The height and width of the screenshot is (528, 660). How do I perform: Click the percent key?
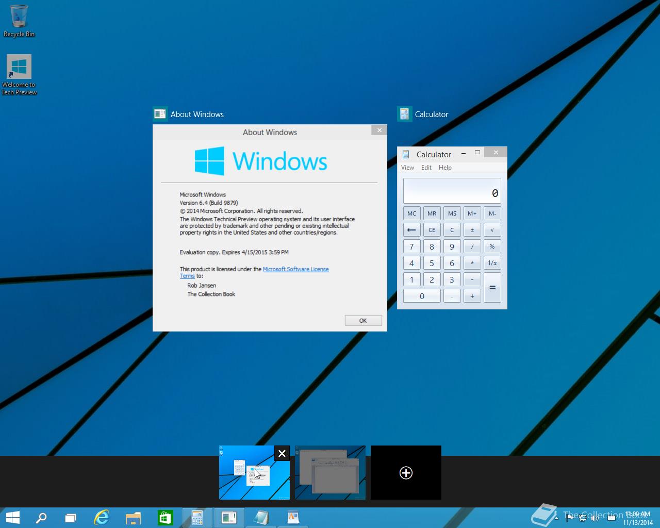(x=492, y=246)
